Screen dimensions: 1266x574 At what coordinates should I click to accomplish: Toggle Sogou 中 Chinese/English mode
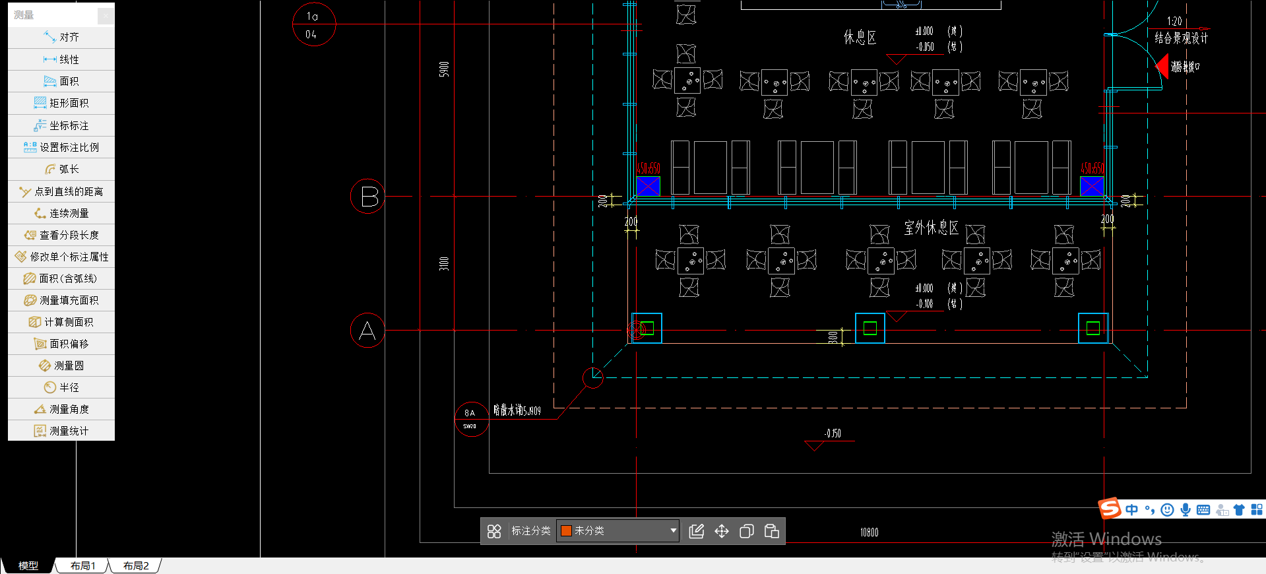(1132, 509)
